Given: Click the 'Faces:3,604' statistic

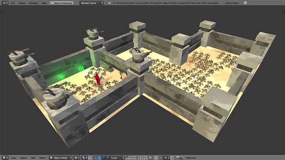Looking at the screenshot, I should (x=142, y=3).
